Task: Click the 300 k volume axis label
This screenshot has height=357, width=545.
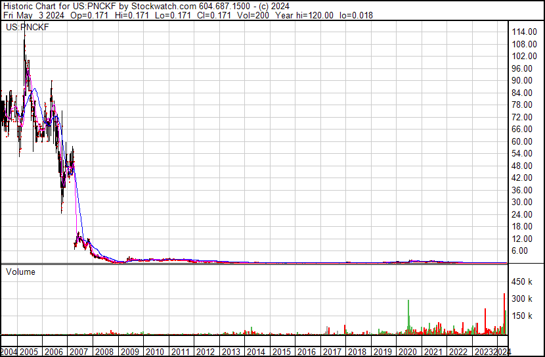Action: click(x=522, y=298)
